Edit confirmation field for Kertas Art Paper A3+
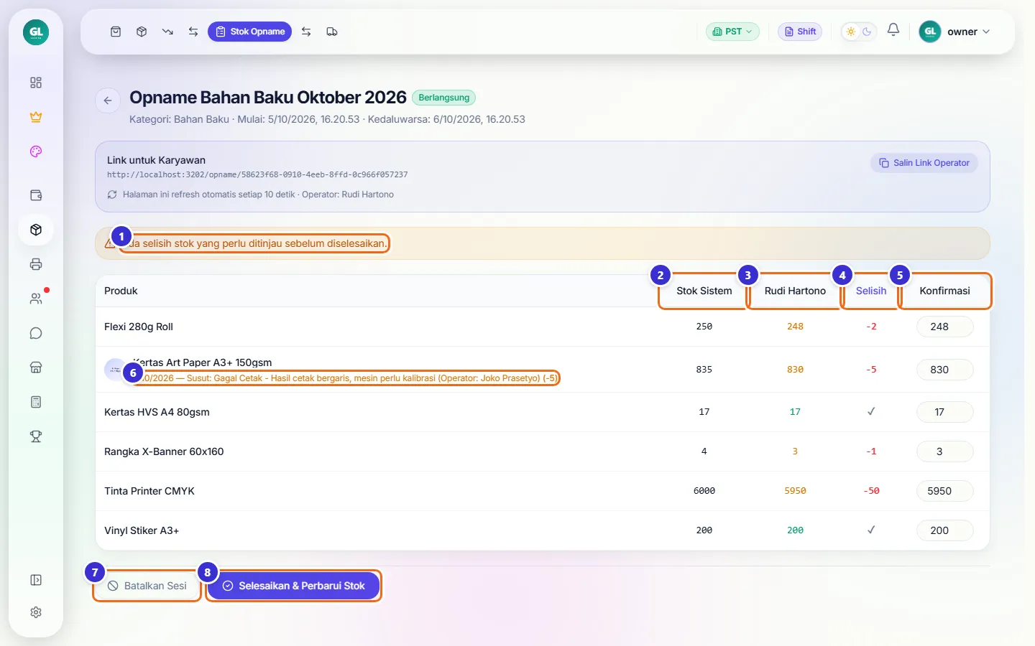This screenshot has width=1035, height=646. 945,370
